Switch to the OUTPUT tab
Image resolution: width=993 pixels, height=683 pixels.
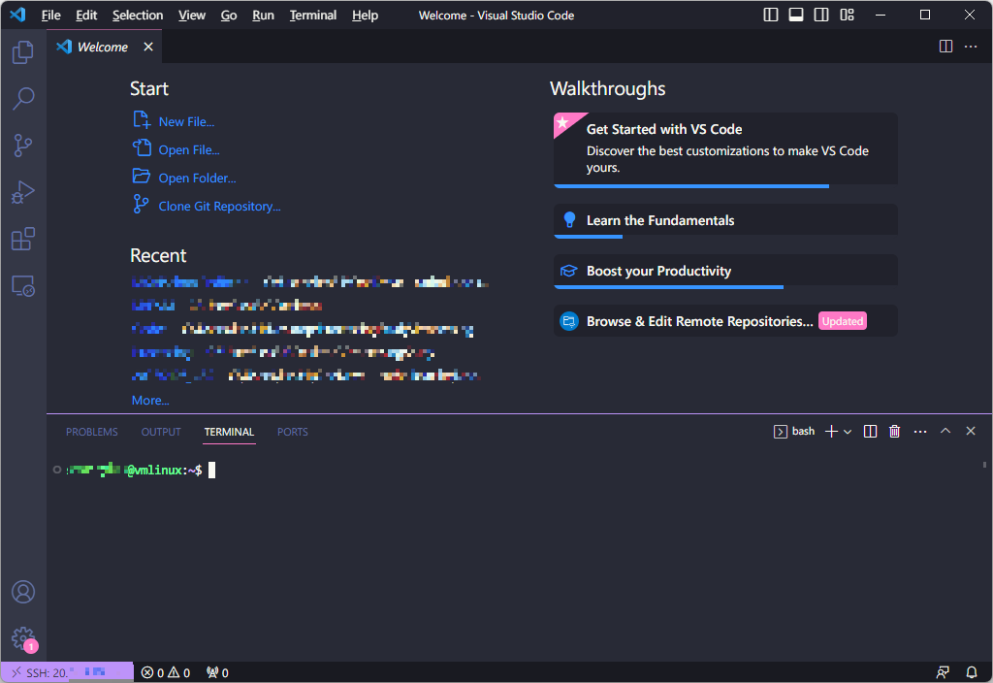click(161, 432)
